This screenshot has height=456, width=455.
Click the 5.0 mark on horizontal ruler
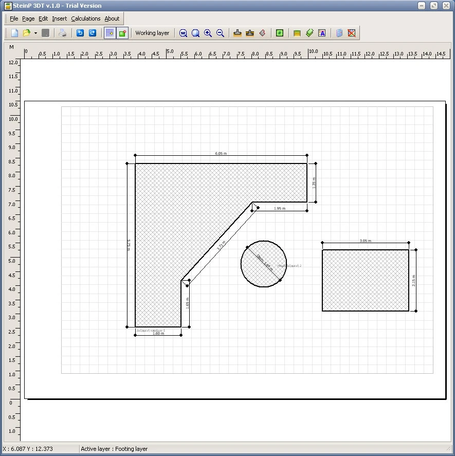[170, 51]
